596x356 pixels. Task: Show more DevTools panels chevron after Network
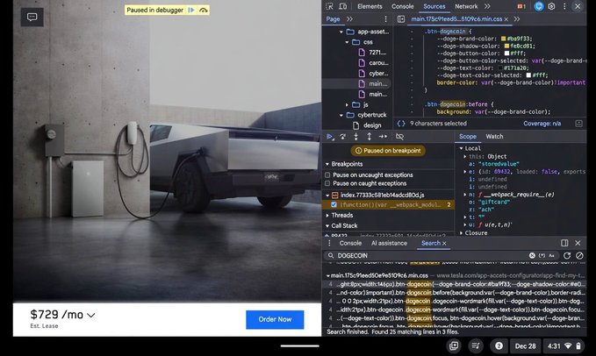[x=487, y=6]
